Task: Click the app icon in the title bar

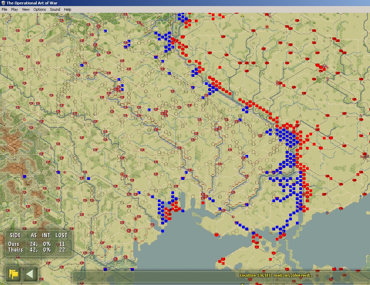Action: (x=3, y=3)
